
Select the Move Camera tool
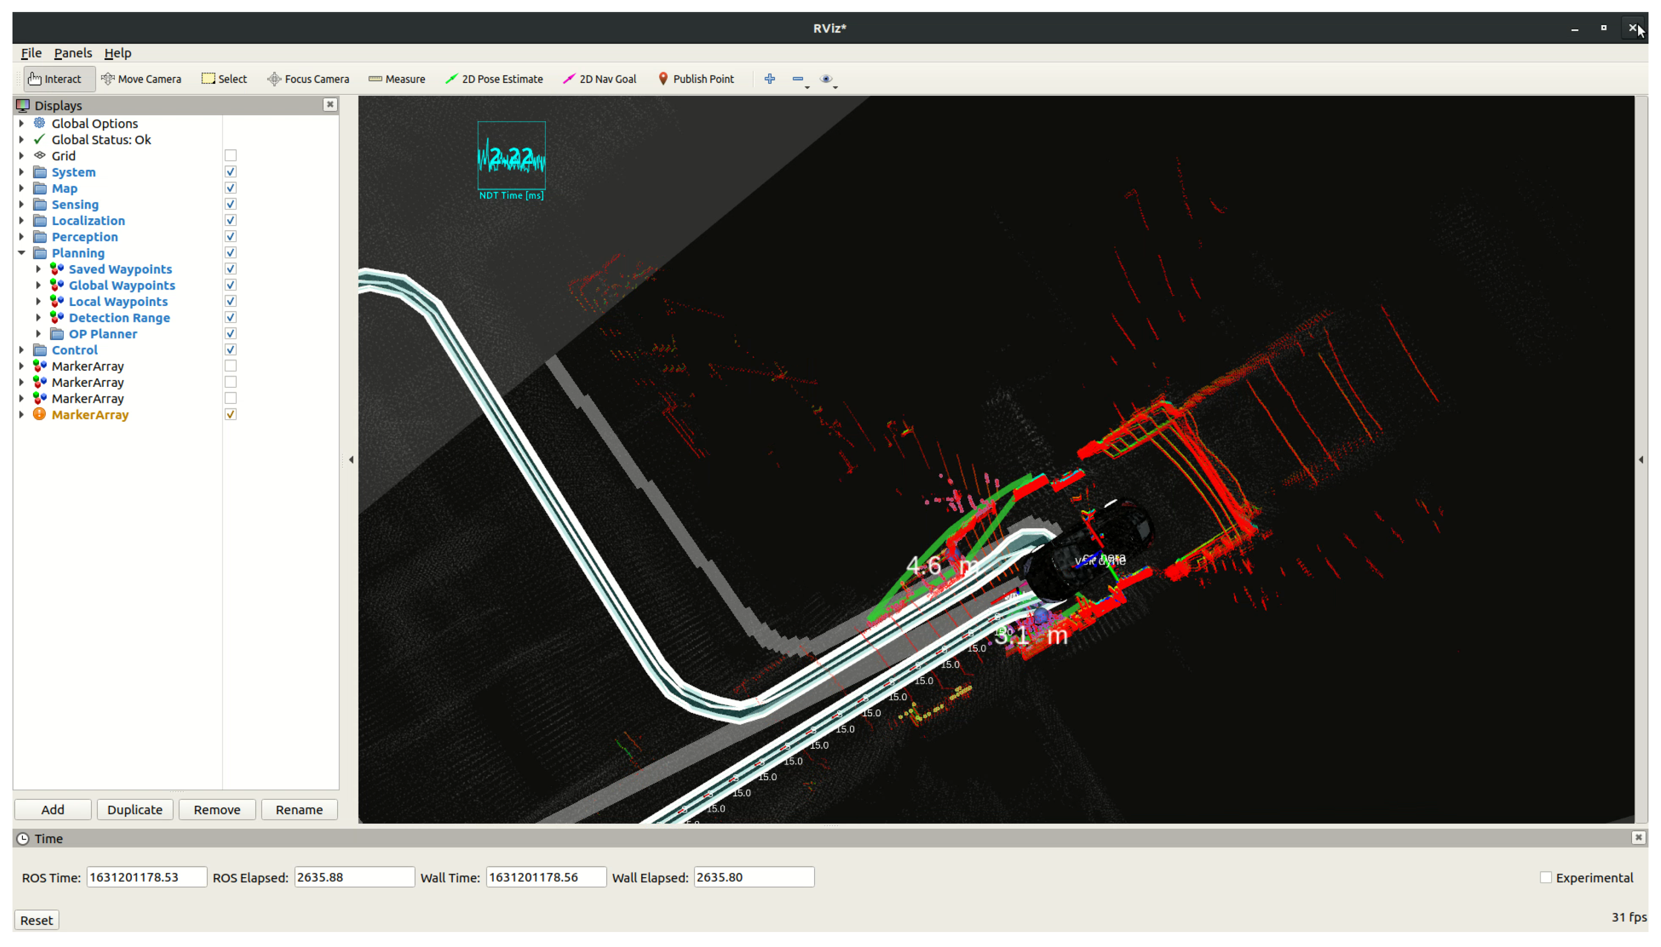[141, 79]
